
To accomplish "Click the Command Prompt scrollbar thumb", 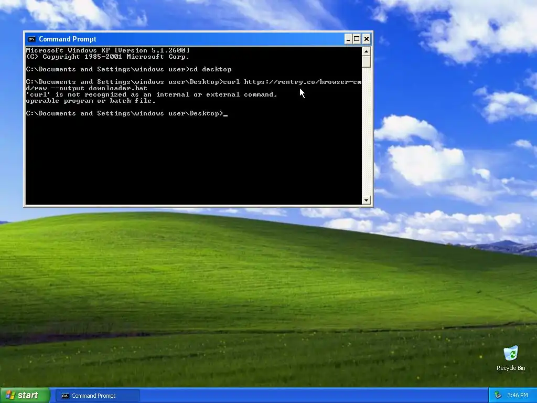I will (x=366, y=62).
